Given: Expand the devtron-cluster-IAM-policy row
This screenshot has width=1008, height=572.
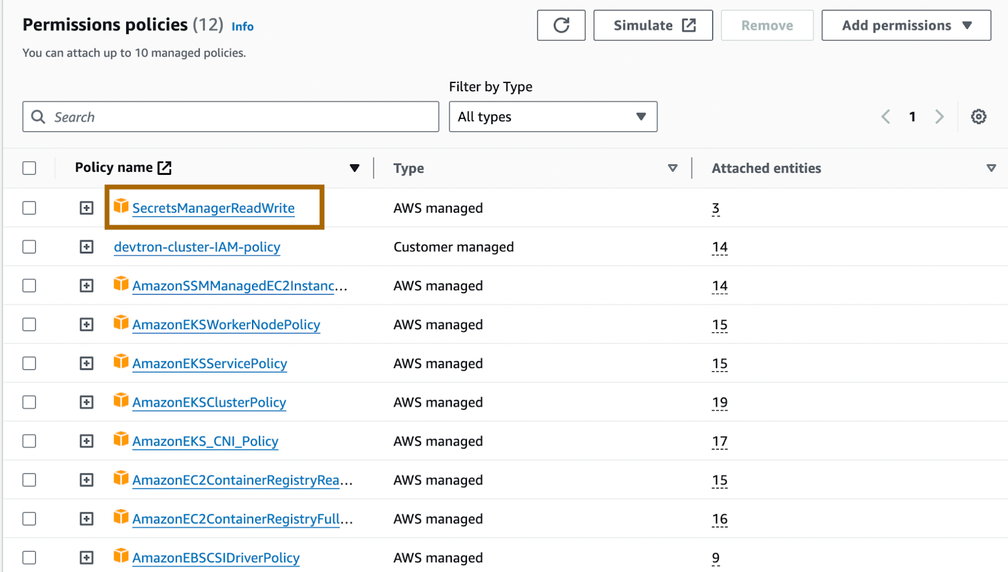Looking at the screenshot, I should [86, 247].
